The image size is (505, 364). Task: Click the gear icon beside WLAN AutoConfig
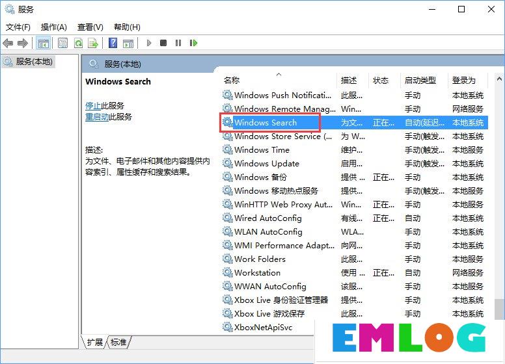(227, 231)
